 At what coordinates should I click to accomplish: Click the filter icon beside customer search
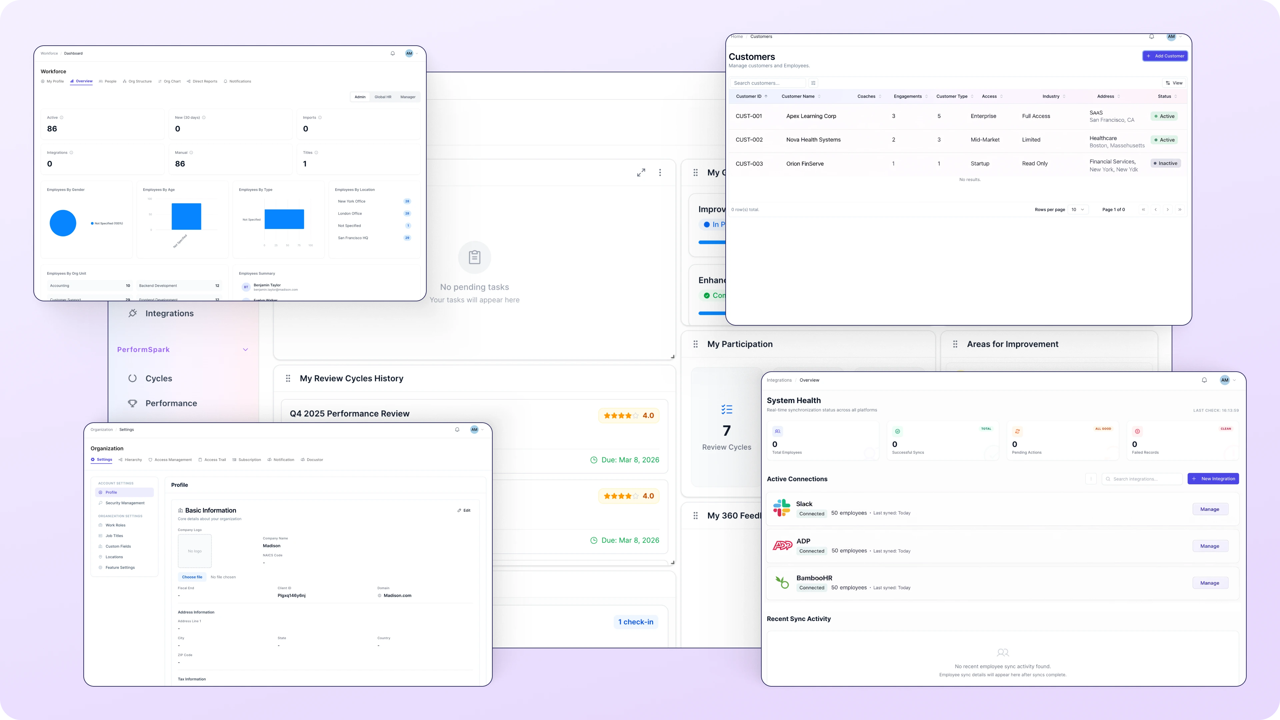point(813,83)
